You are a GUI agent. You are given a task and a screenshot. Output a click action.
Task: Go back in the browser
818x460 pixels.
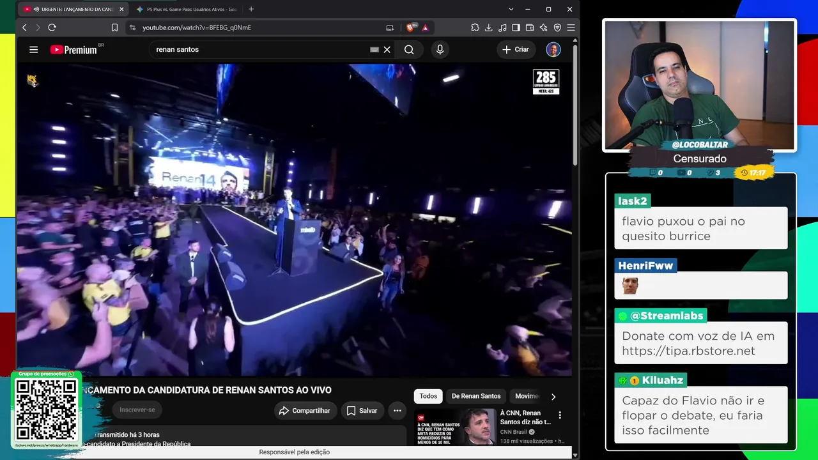[x=24, y=27]
